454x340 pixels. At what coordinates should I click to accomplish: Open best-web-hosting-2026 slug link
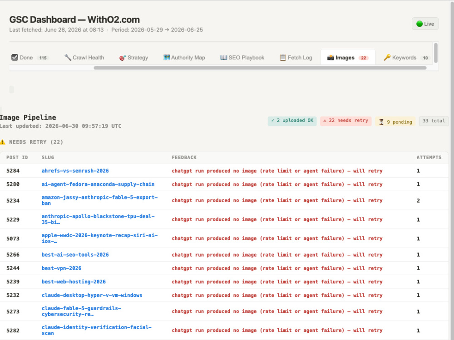pyautogui.click(x=74, y=282)
